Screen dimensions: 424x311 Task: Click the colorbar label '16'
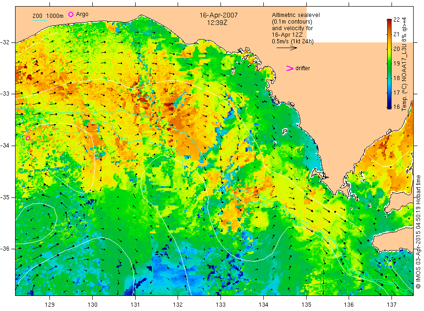tap(396, 107)
